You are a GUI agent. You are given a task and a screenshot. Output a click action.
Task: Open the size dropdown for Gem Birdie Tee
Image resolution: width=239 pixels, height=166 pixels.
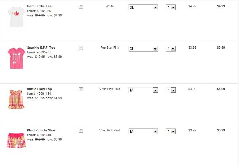pyautogui.click(x=143, y=7)
